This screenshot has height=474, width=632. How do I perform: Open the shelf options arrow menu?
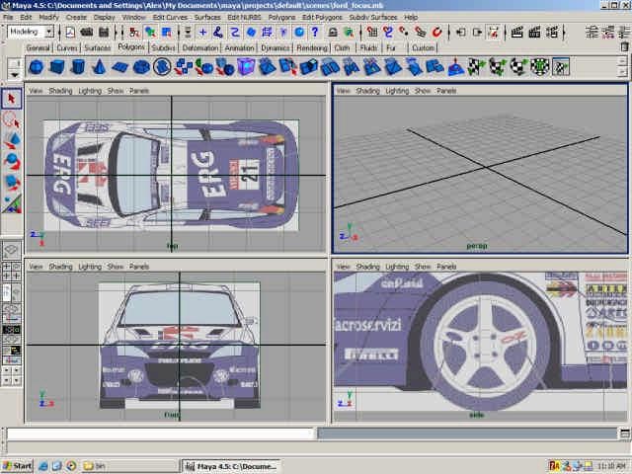(x=14, y=73)
